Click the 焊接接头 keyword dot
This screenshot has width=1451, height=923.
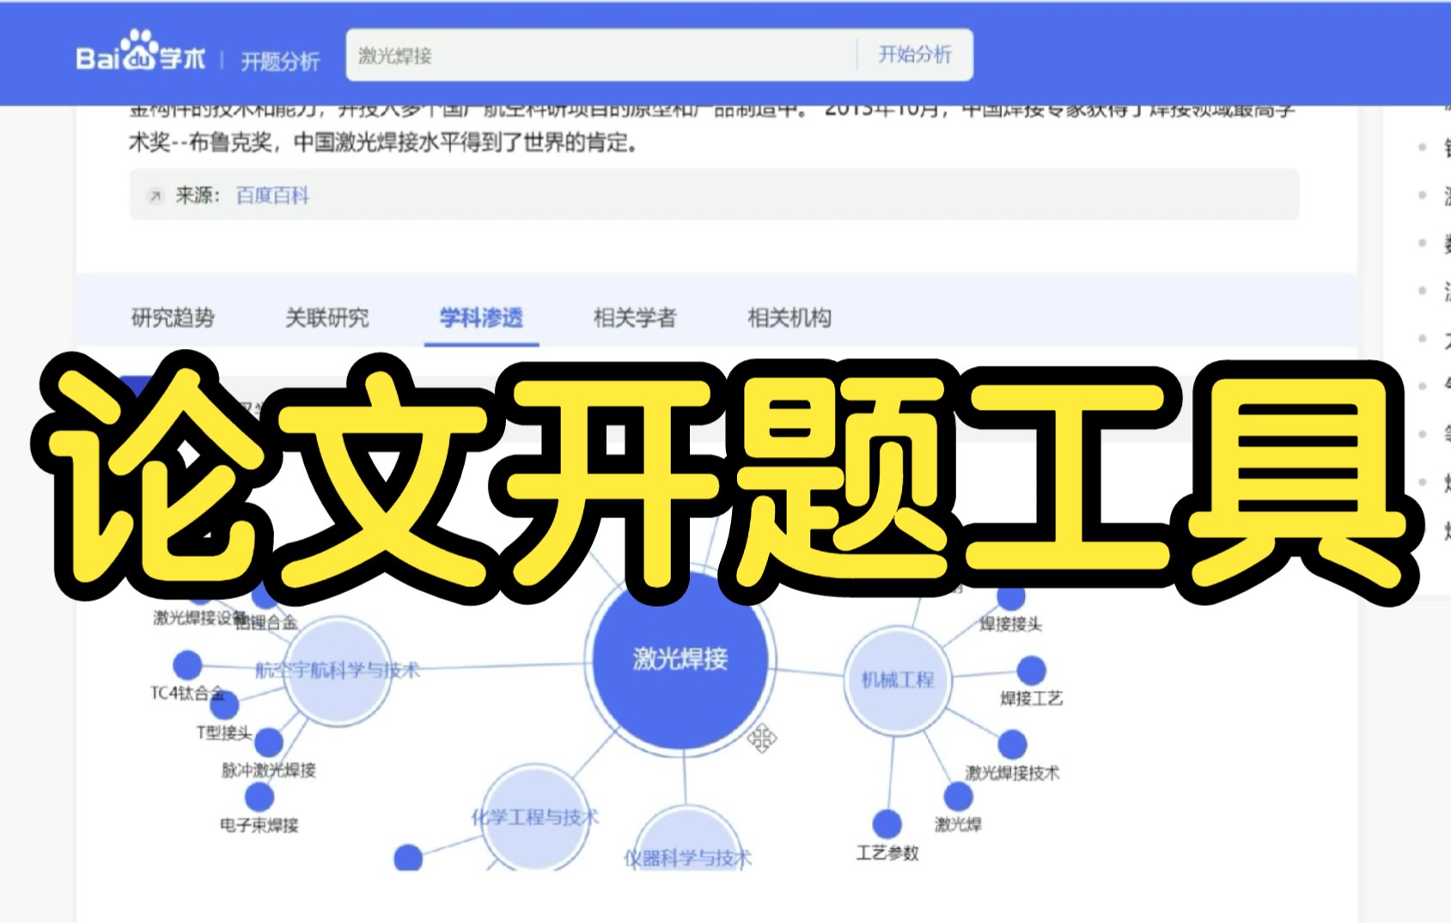coord(1011,596)
